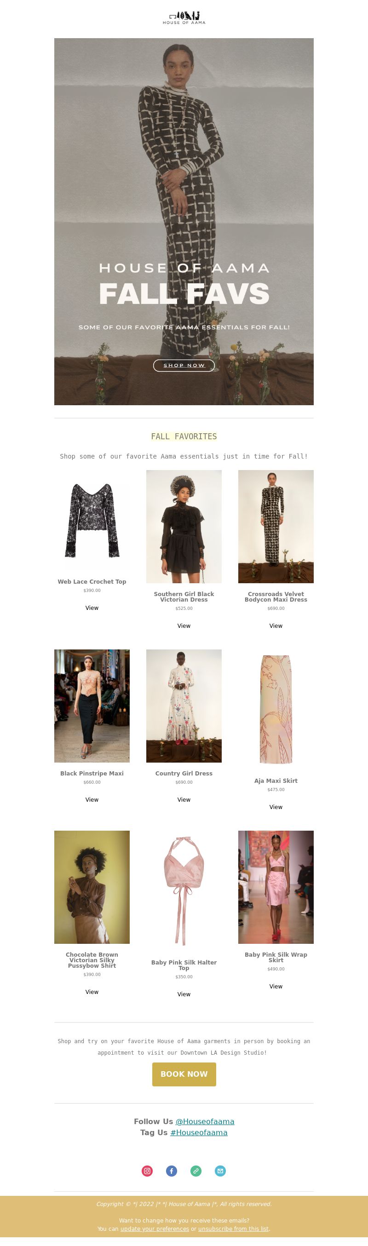Screen dimensions: 368x1246
Task: View the Baby Pink Silk Wrap Skirt
Action: pos(276,986)
